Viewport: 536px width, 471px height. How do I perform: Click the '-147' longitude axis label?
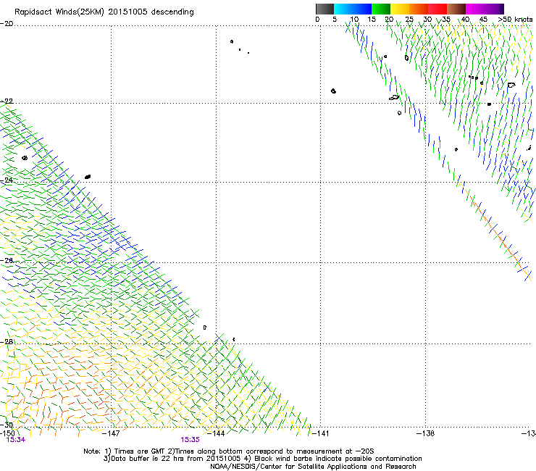pyautogui.click(x=111, y=433)
